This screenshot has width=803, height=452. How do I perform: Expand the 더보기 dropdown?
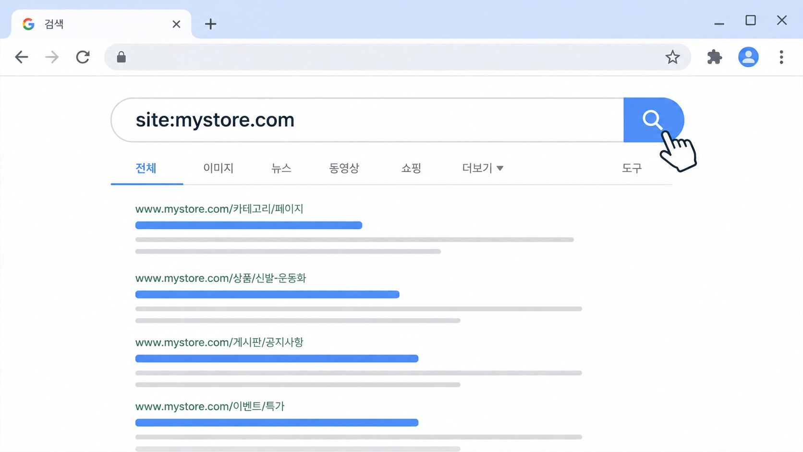tap(483, 168)
